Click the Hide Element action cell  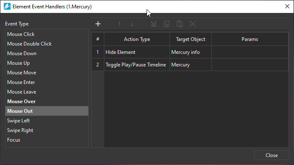(137, 52)
